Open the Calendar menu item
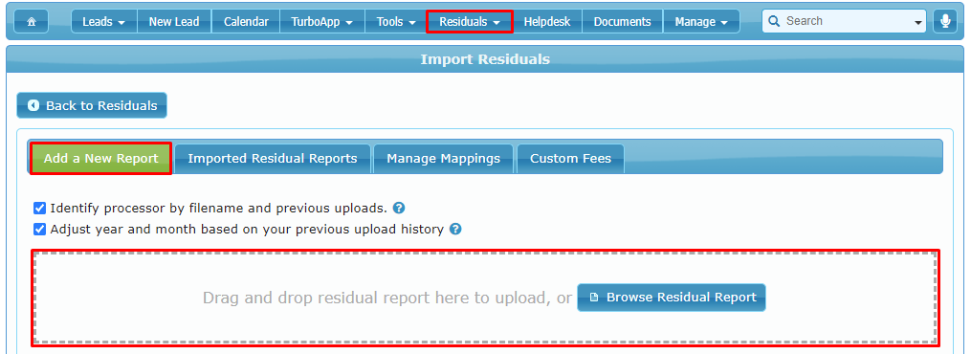971x354 pixels. pos(246,22)
